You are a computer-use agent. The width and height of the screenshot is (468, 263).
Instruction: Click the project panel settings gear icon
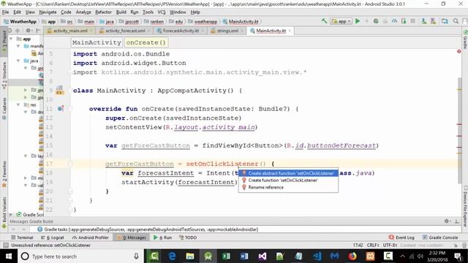pyautogui.click(x=28, y=31)
